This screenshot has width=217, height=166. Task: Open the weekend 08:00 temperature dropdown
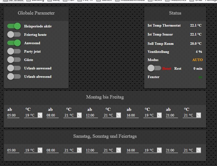coord(72,150)
